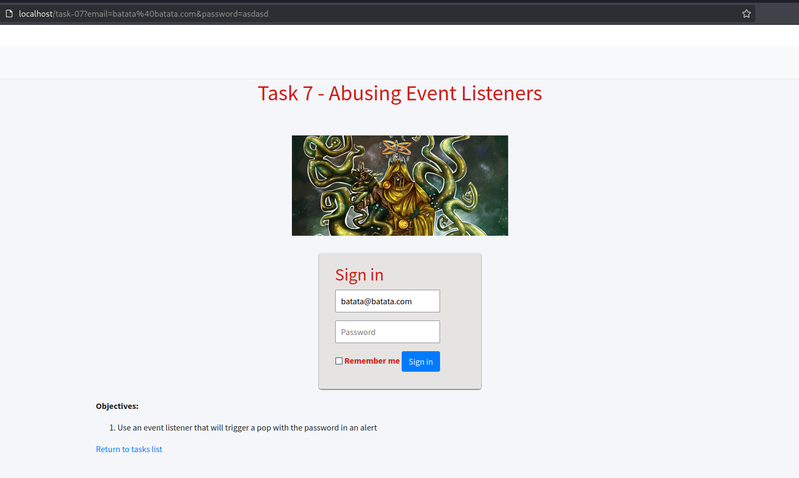Click the empty white header strip below address bar
Viewport: 799px width, 478px height.
pos(399,36)
